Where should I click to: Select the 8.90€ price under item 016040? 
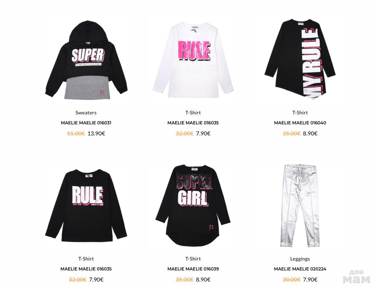[x=310, y=134]
